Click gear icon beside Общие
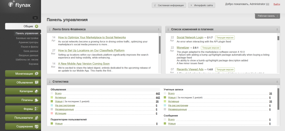The height and width of the screenshot is (131, 285). click(x=37, y=26)
